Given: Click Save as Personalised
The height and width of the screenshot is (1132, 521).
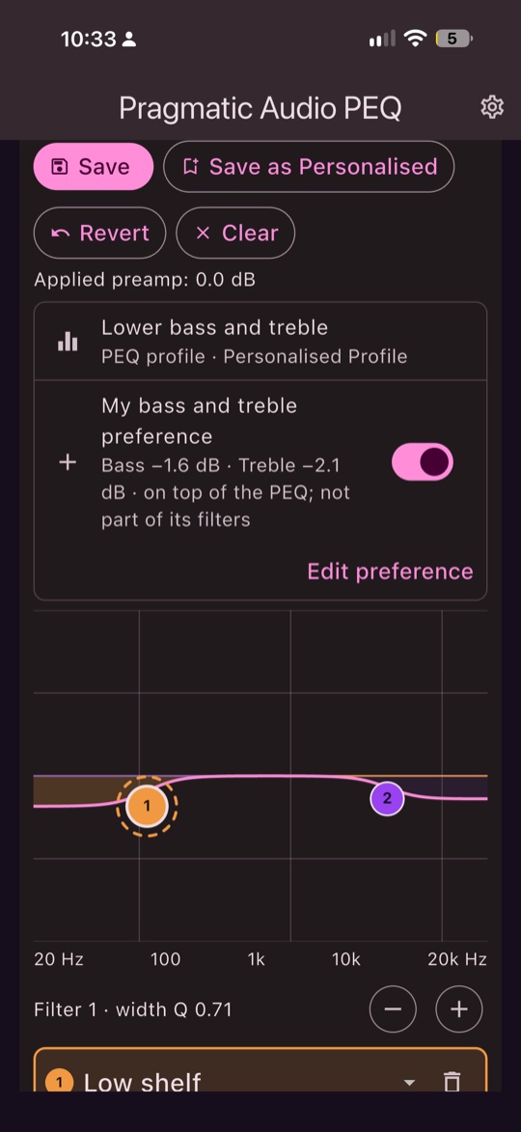Looking at the screenshot, I should 309,167.
